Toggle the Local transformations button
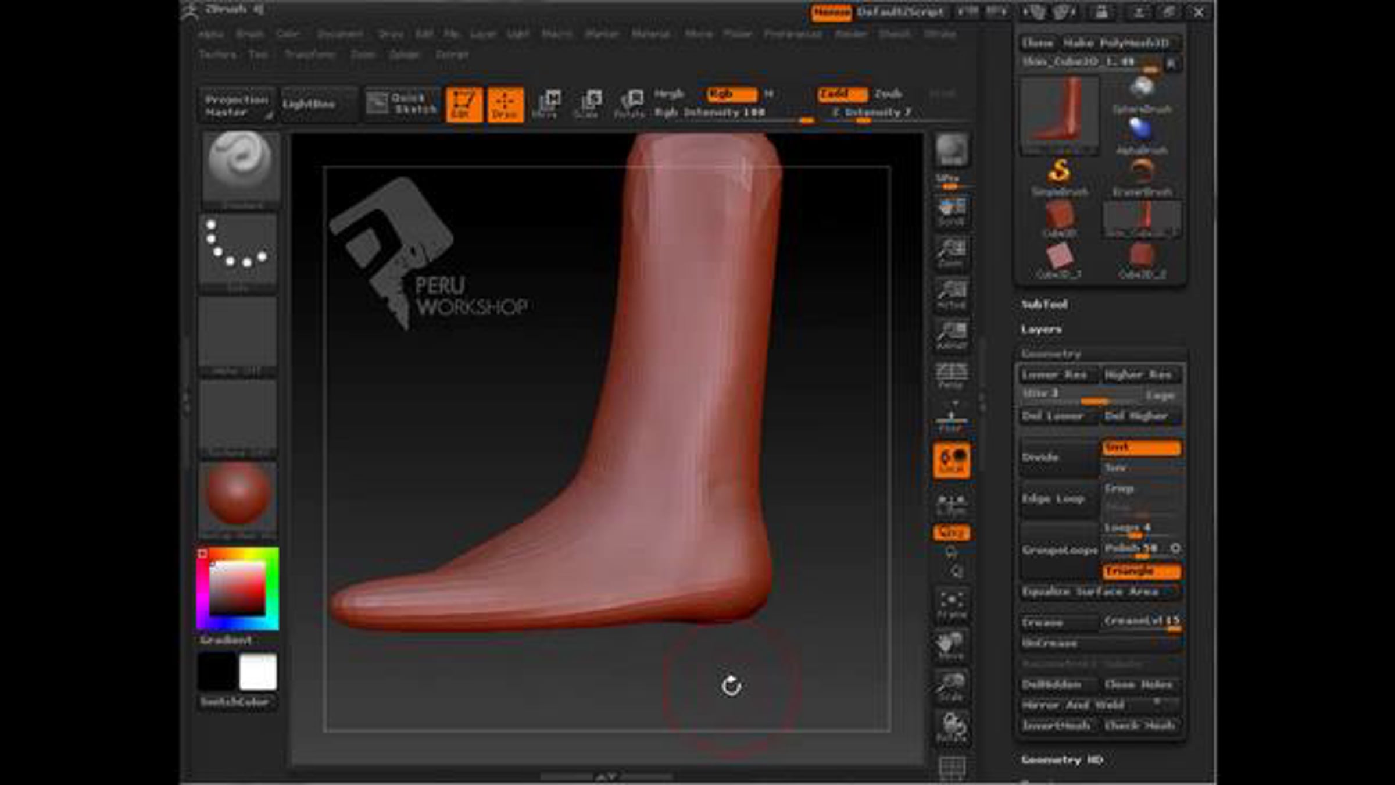Screen dimensions: 1395x785 click(x=952, y=460)
